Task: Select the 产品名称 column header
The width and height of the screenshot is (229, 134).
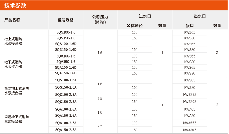Action: (x=12, y=20)
